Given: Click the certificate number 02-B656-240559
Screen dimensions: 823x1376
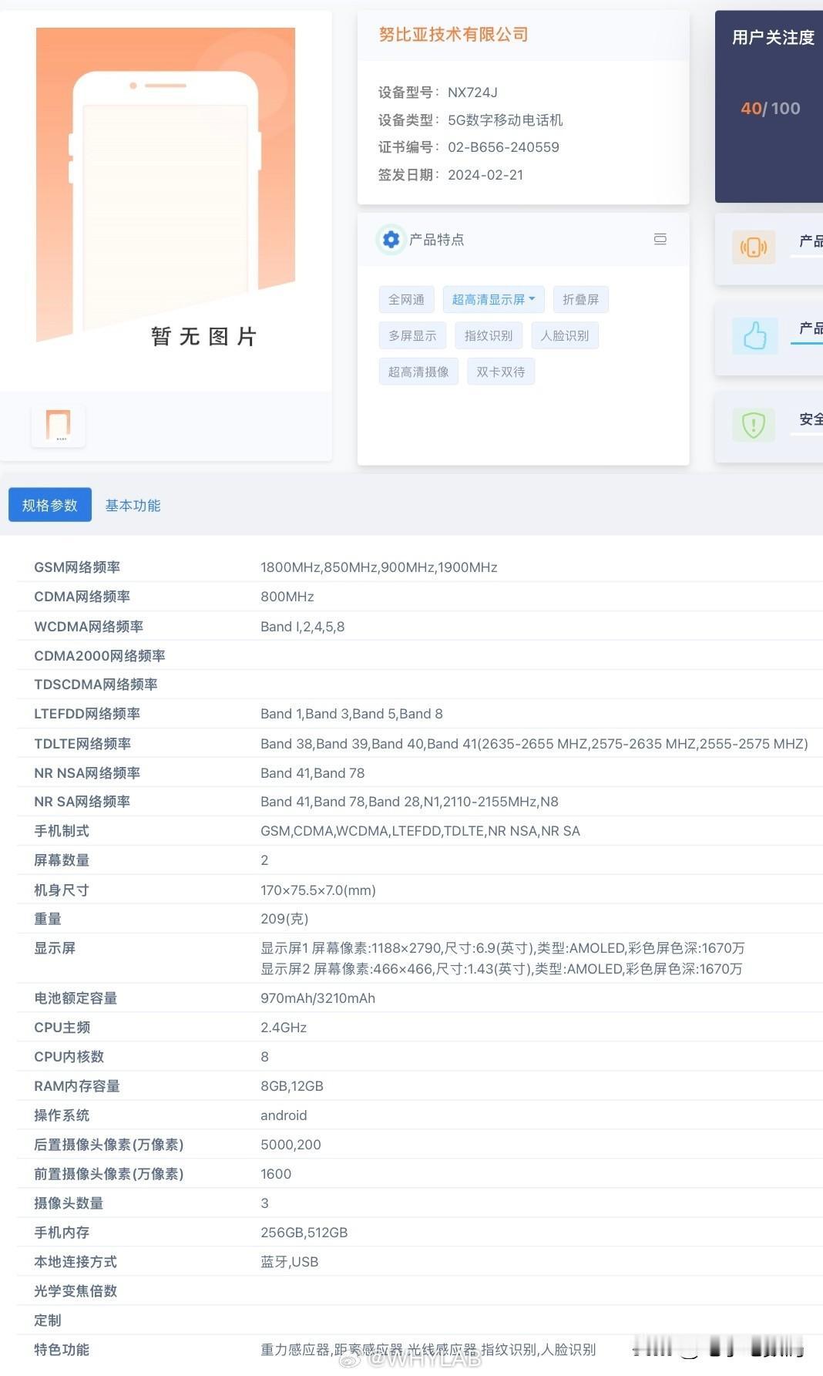Looking at the screenshot, I should tap(503, 147).
